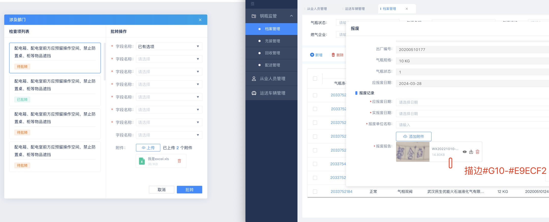Select the first 待批转 inspection item card

(x=55, y=58)
